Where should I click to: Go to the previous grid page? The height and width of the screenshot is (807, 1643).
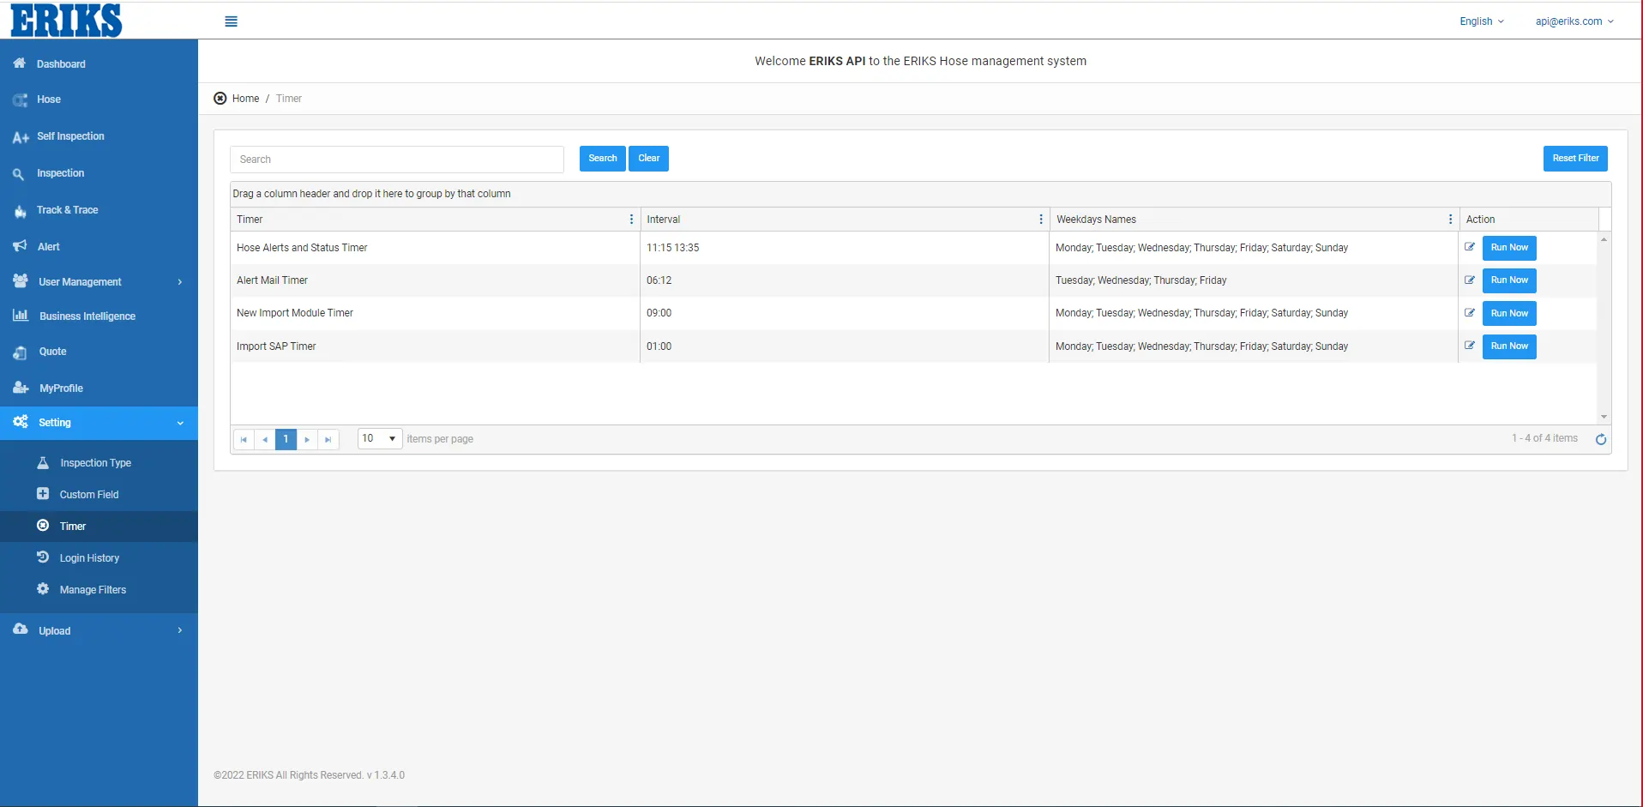[265, 439]
